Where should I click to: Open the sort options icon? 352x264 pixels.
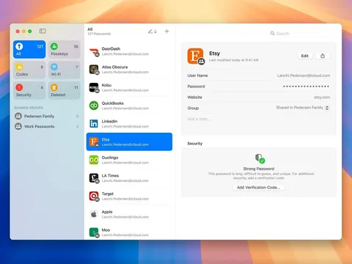pos(153,32)
